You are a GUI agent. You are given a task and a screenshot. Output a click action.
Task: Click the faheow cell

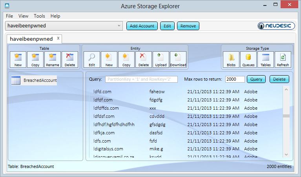pyautogui.click(x=157, y=92)
